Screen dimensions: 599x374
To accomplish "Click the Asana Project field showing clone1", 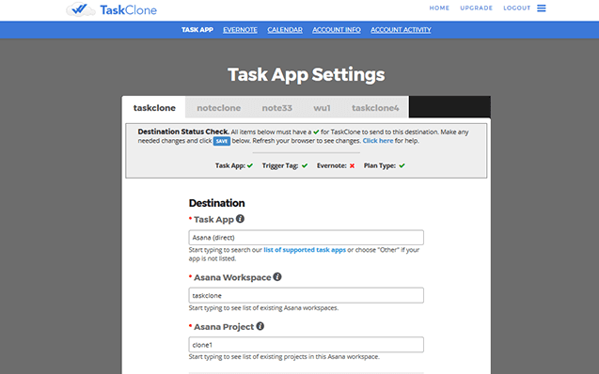I will pyautogui.click(x=306, y=345).
